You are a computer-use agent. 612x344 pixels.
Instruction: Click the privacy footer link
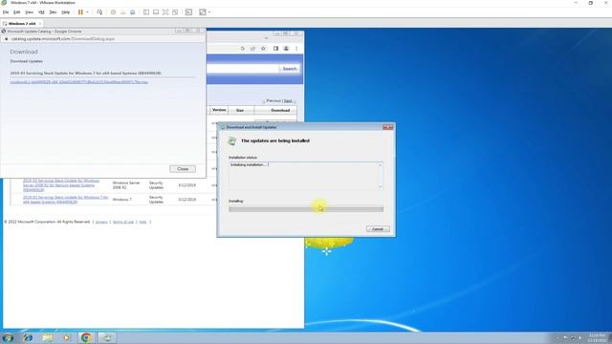(101, 222)
